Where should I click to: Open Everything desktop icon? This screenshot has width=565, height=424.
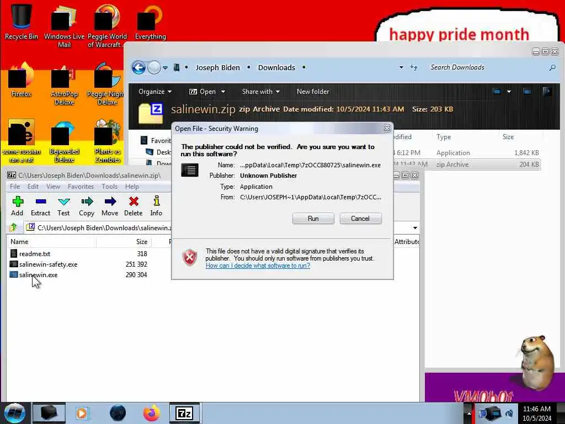coord(150,22)
